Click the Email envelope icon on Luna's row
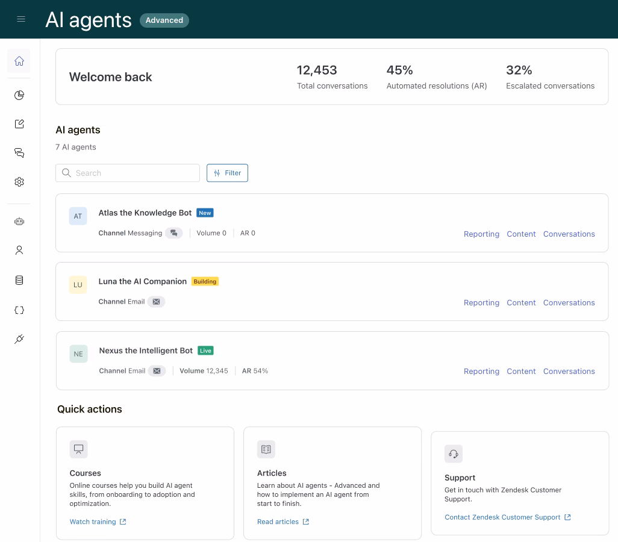Viewport: 618px width, 542px height. click(156, 301)
